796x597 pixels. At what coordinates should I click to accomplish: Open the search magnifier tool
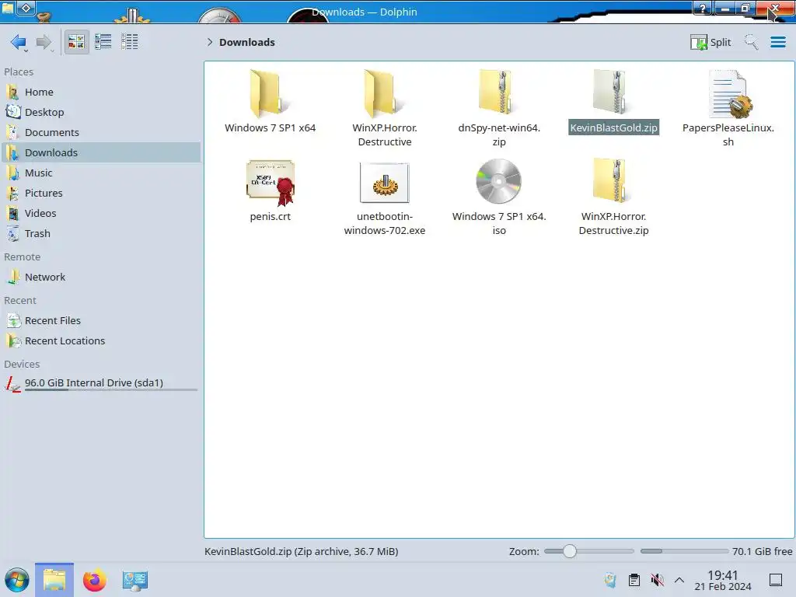coord(751,42)
